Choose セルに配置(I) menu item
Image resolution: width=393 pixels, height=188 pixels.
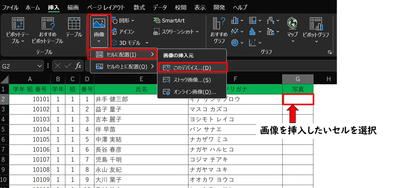[x=124, y=54]
